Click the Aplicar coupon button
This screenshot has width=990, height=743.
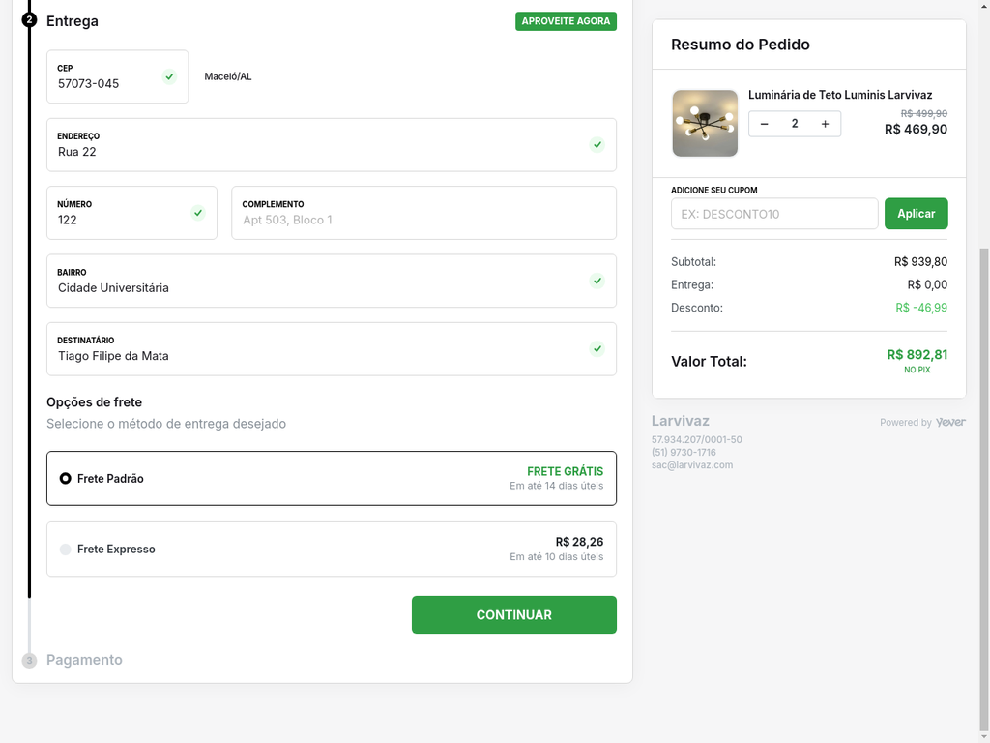tap(916, 213)
